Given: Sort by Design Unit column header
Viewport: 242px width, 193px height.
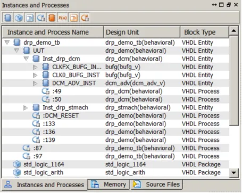Looking at the screenshot, I should click(142, 32).
